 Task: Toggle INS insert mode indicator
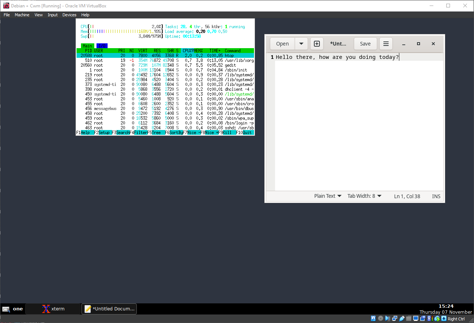click(x=436, y=196)
